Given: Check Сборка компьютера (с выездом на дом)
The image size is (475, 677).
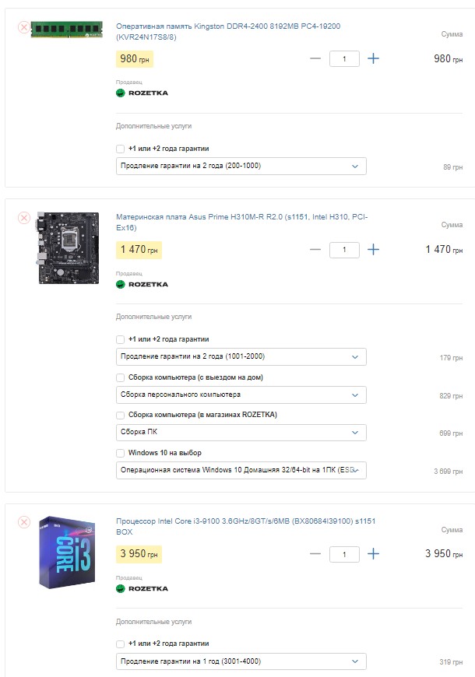Looking at the screenshot, I should coord(120,377).
